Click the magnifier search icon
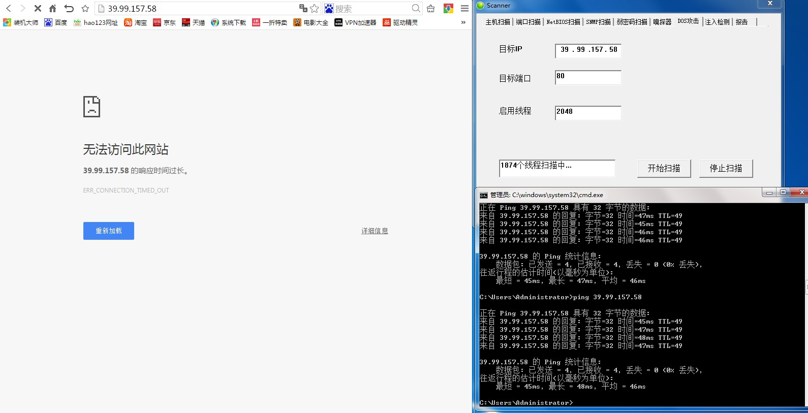This screenshot has height=413, width=808. (416, 8)
